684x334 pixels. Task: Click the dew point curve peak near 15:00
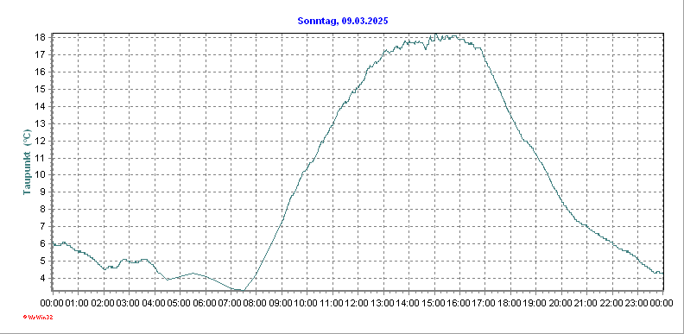coord(435,34)
